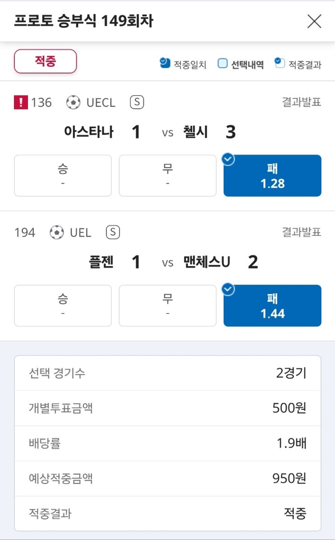Click 결과발표 label for match 136
The height and width of the screenshot is (540, 335).
(301, 102)
